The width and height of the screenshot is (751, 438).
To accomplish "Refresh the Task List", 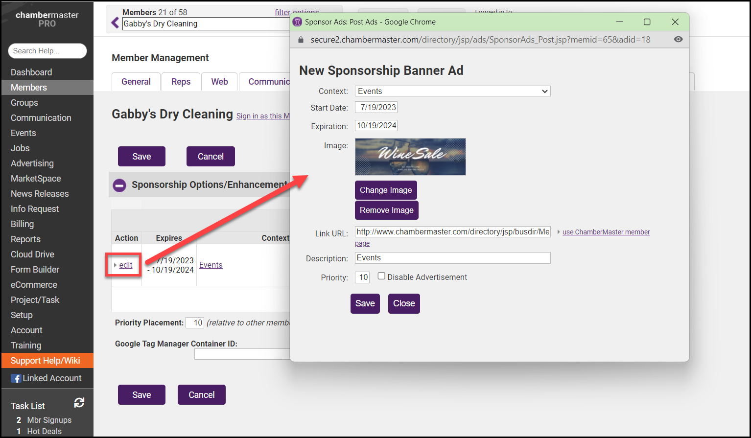I will point(79,403).
